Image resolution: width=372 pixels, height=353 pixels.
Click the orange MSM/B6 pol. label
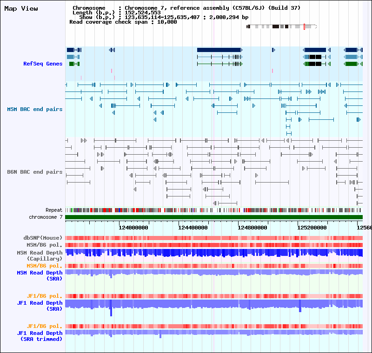coord(44,266)
